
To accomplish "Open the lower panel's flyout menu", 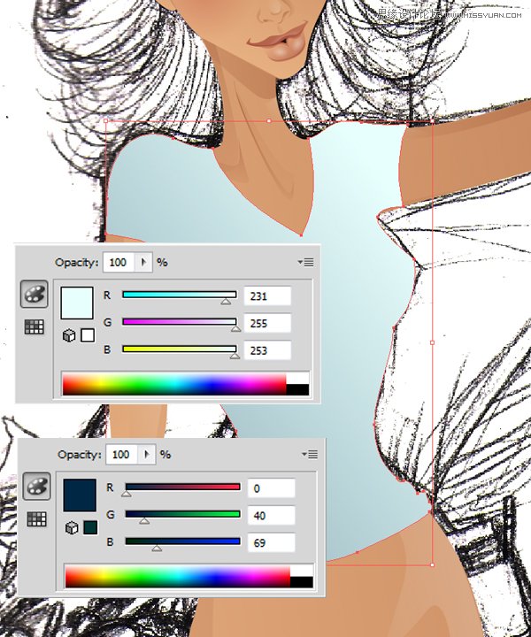I will coord(310,455).
